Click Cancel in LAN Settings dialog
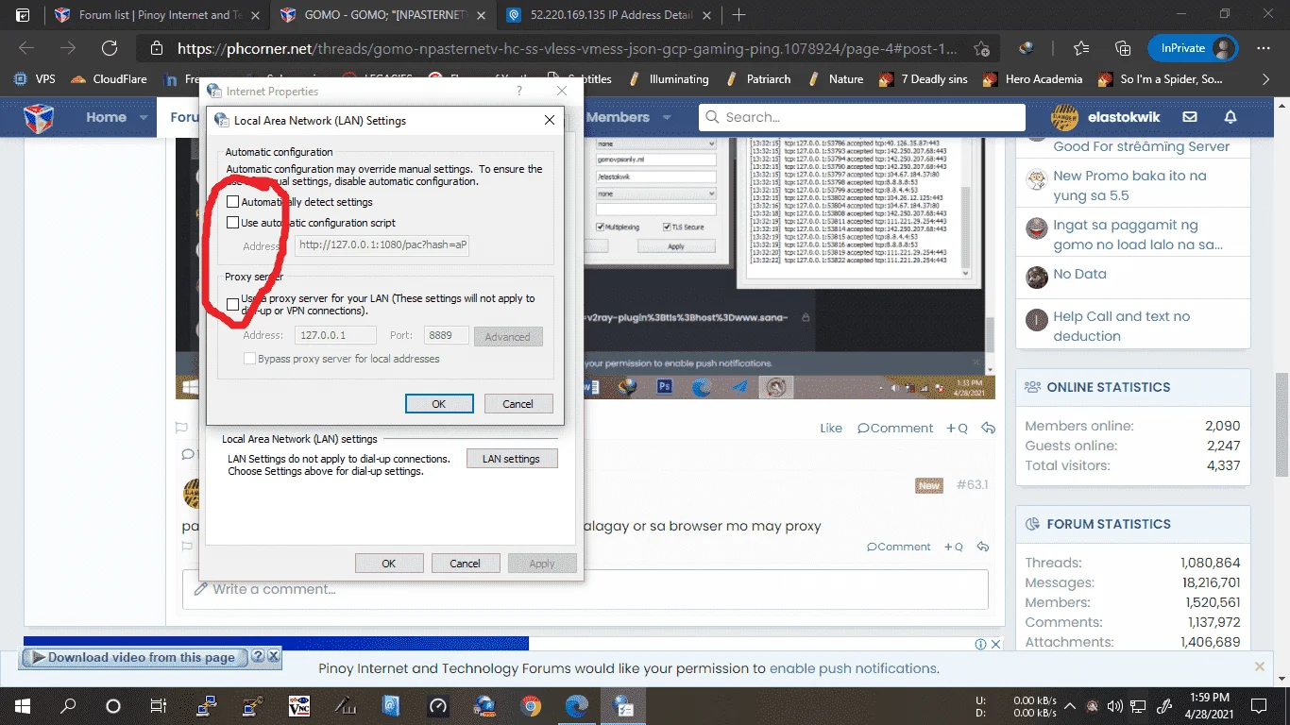The width and height of the screenshot is (1290, 725). [x=518, y=403]
